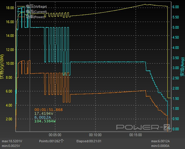Click the 104.5364W cursor power readout

[x=45, y=121]
